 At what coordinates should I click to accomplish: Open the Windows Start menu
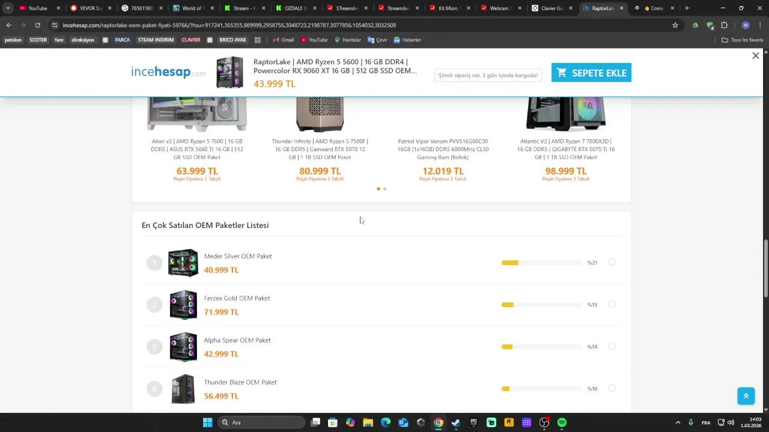click(207, 422)
